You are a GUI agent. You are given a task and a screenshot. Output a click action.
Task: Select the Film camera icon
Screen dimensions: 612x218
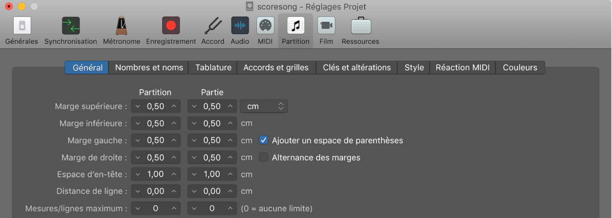coord(326,26)
